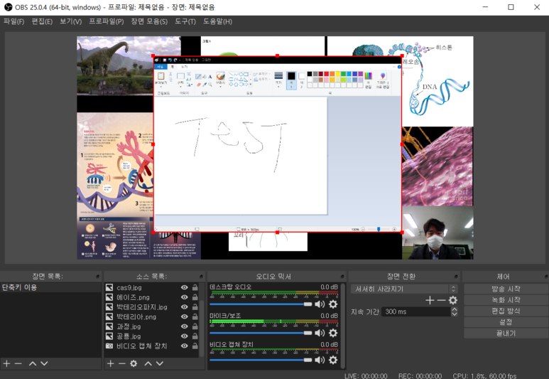Pop out the 소스 목록 dock
549x379 pixels.
click(x=201, y=277)
